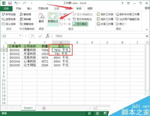This screenshot has height=116, width=150.
Task: Click the 翻译 translate button
Action: [x=41, y=18]
